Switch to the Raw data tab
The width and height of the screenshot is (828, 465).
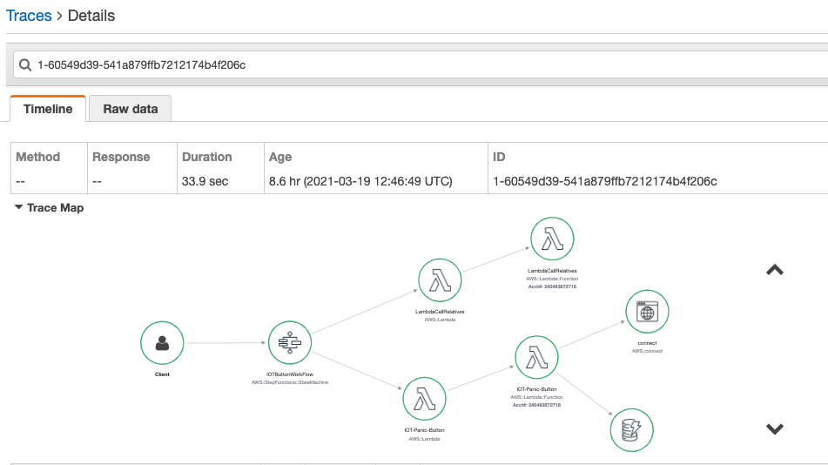point(131,109)
